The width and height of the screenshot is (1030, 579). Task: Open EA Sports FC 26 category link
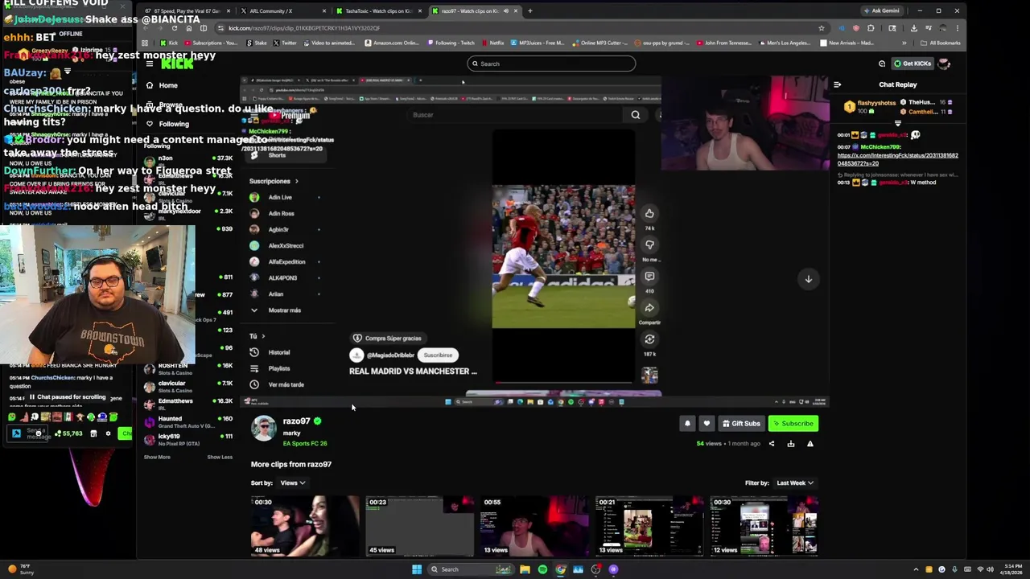tap(305, 444)
